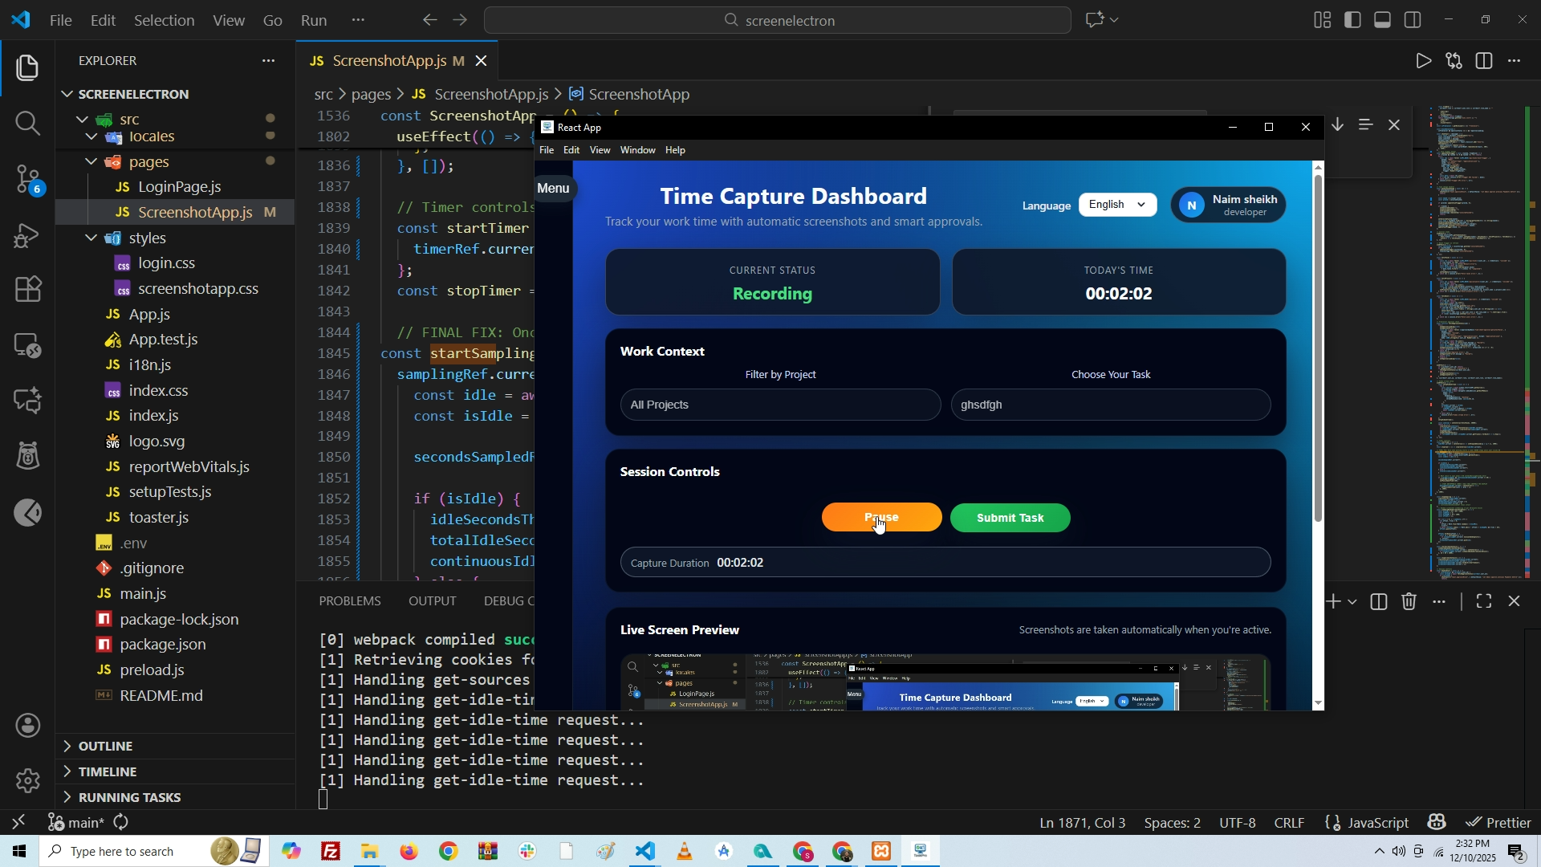This screenshot has height=867, width=1541.
Task: Switch to the PROBLEMS panel tab
Action: [349, 600]
